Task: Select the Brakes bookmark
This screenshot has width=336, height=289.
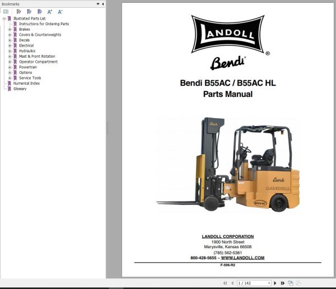Action: [x=25, y=29]
